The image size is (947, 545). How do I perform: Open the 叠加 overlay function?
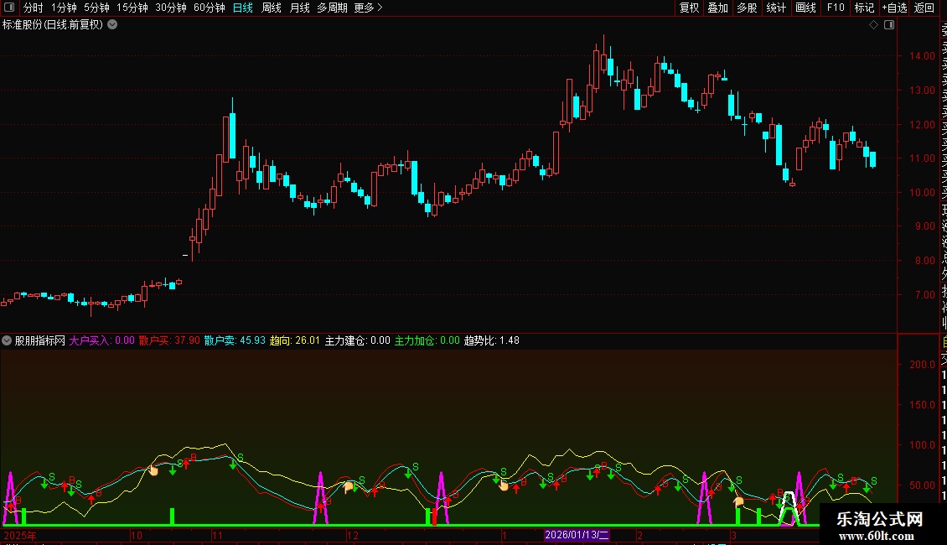point(717,8)
